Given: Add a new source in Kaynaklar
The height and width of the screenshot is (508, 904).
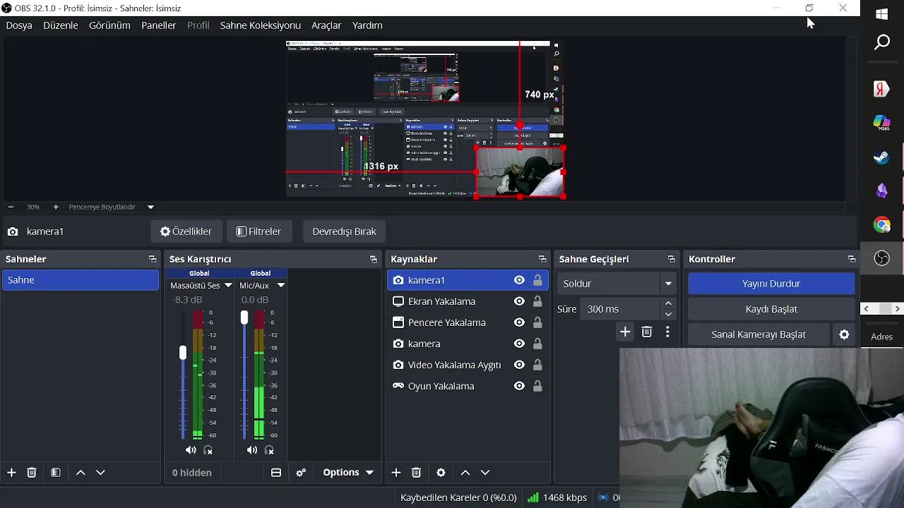Looking at the screenshot, I should point(396,473).
